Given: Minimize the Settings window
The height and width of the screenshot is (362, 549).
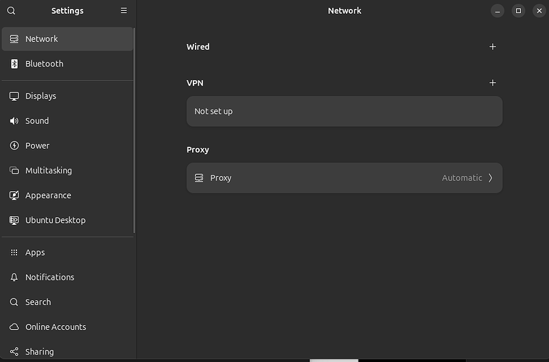Looking at the screenshot, I should (x=497, y=11).
